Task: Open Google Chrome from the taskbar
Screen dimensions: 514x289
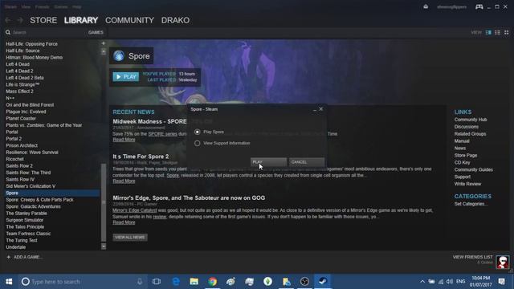Action: pos(212,282)
